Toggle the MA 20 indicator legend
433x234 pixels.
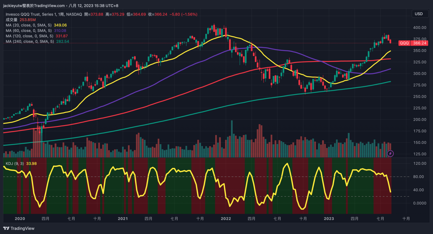[28, 25]
